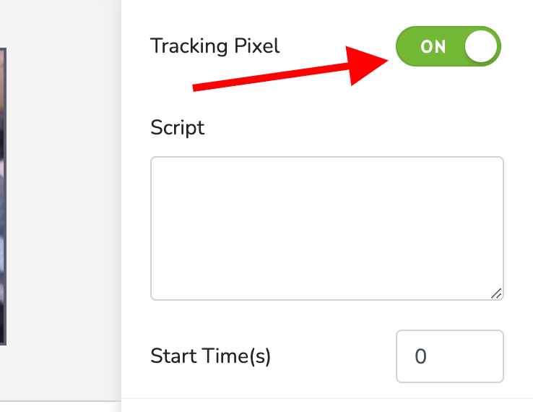Focus the Start Time(s) number field

click(450, 356)
